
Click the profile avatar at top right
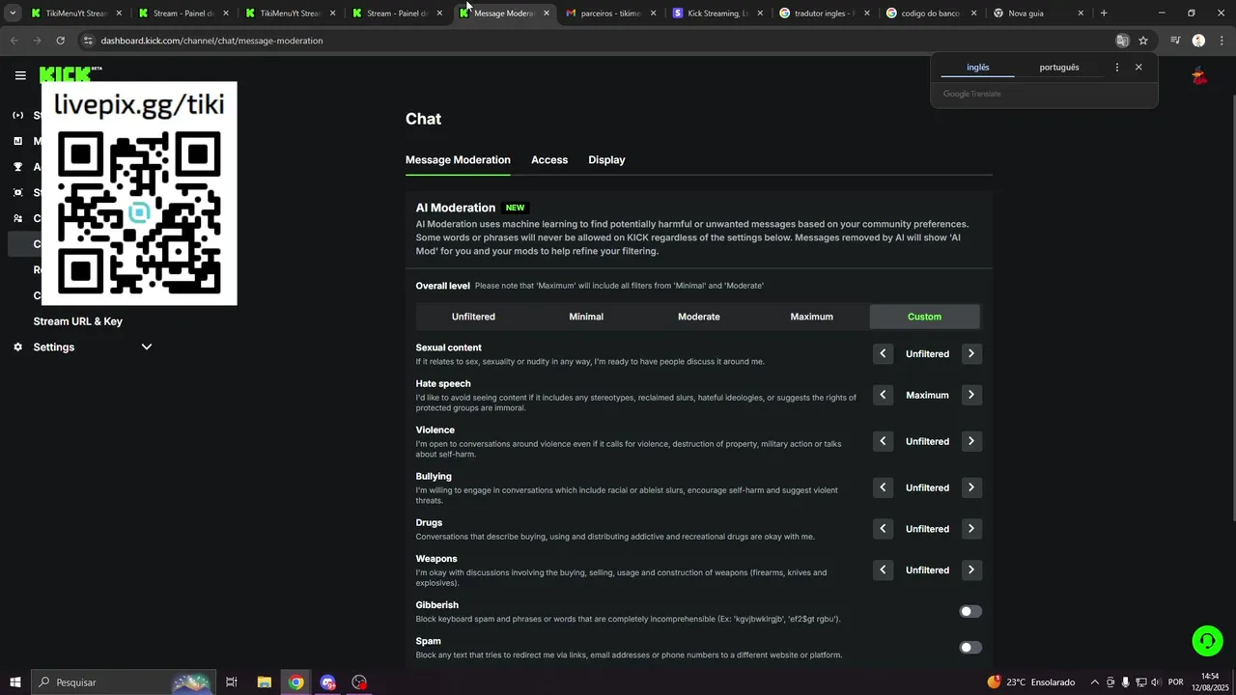click(x=1199, y=75)
